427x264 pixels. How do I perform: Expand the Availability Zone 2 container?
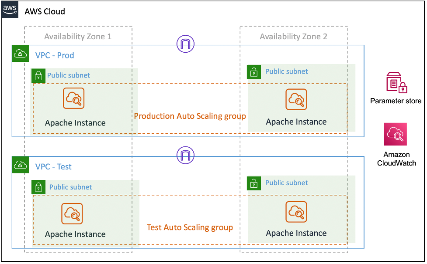pos(293,37)
